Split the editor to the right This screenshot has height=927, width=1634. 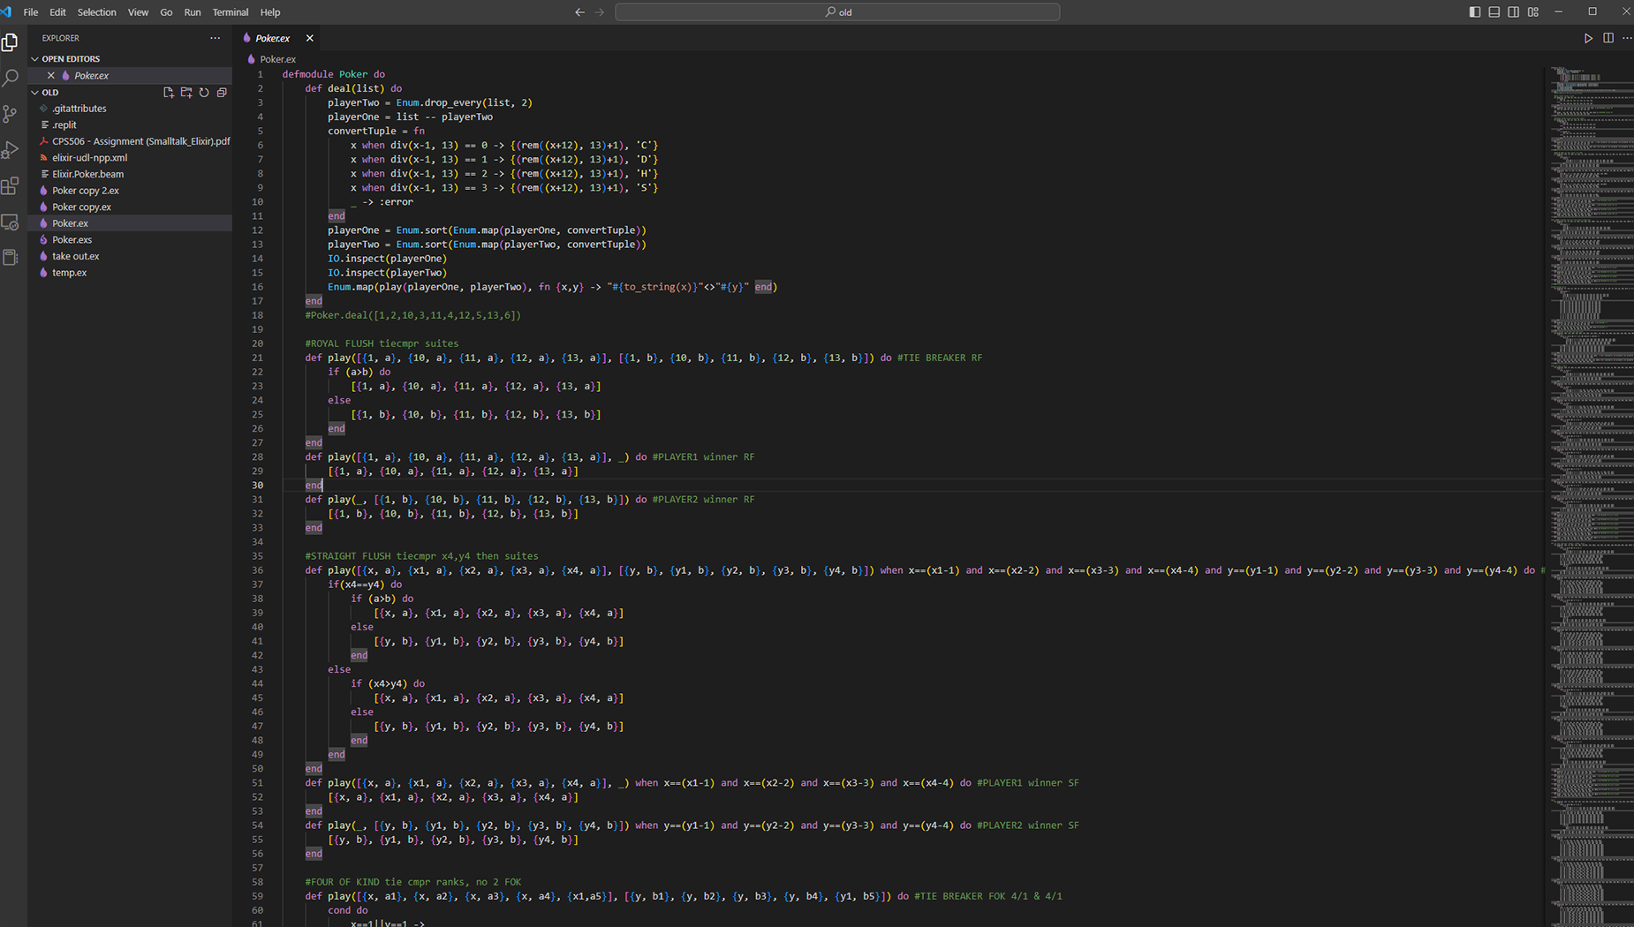[1608, 38]
